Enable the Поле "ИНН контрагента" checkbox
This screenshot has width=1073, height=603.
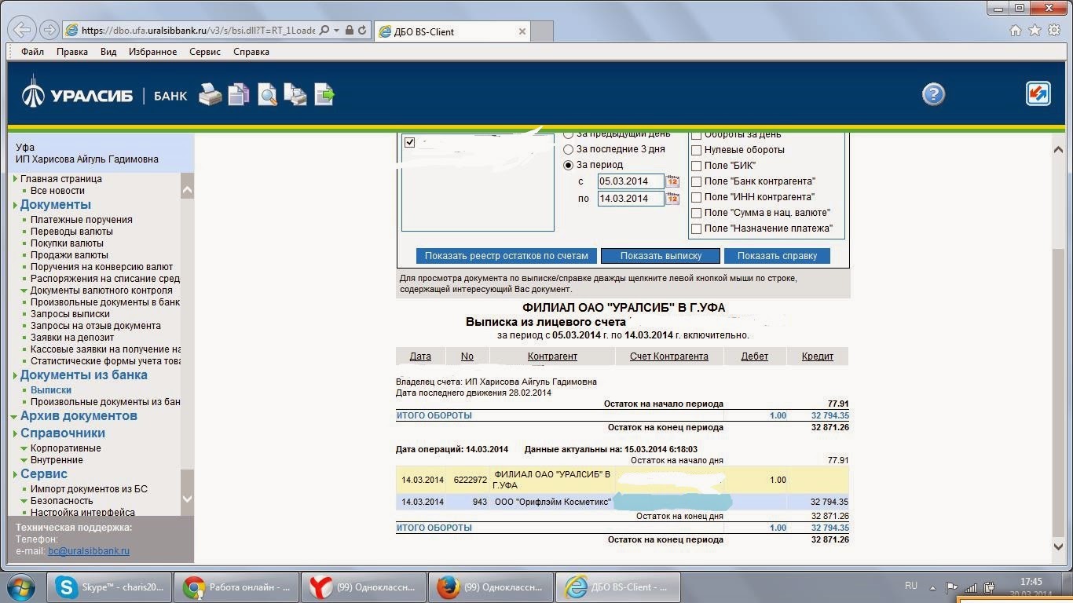tap(696, 197)
